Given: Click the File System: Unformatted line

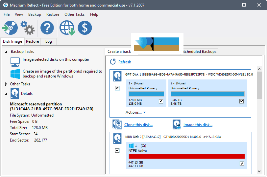Looking at the screenshot, I should 32,115.
